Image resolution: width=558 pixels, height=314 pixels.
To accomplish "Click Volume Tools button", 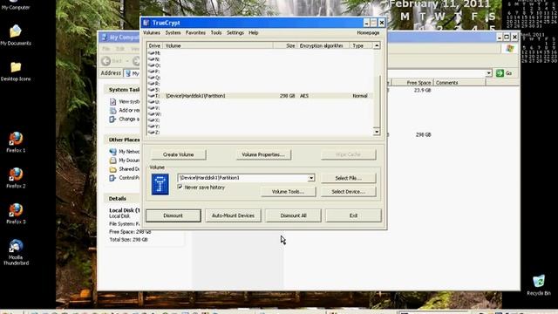I will (288, 192).
